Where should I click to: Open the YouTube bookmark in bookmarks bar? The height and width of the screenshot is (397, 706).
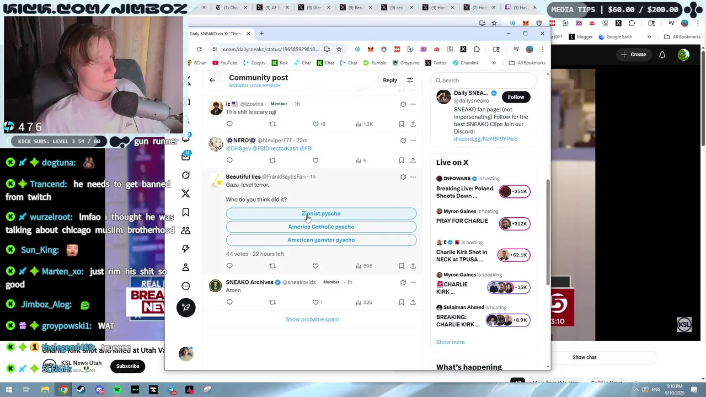(x=224, y=63)
